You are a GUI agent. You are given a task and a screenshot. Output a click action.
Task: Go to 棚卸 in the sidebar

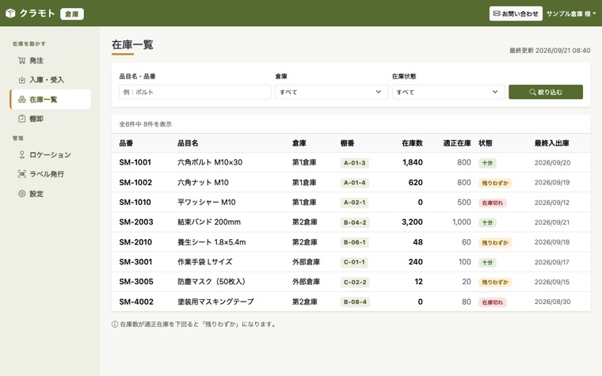coord(50,119)
